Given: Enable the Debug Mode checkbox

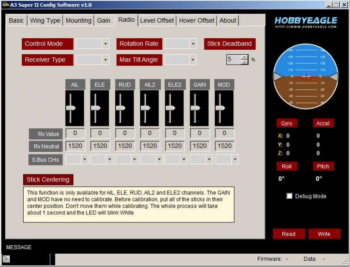Looking at the screenshot, I should point(289,196).
